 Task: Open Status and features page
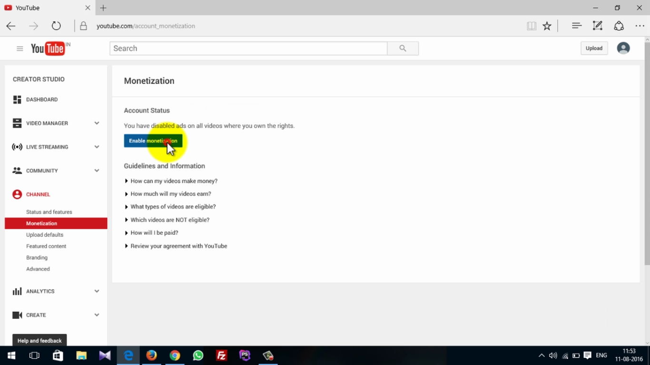pos(49,212)
